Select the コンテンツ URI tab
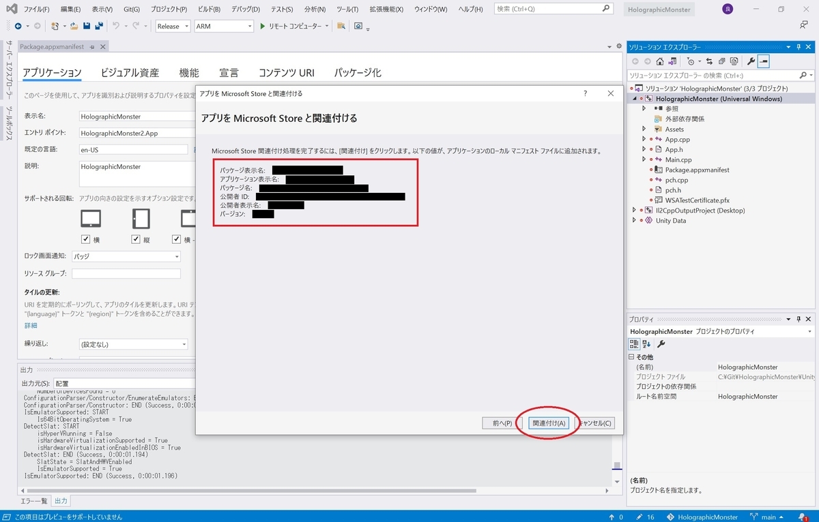 click(x=287, y=73)
